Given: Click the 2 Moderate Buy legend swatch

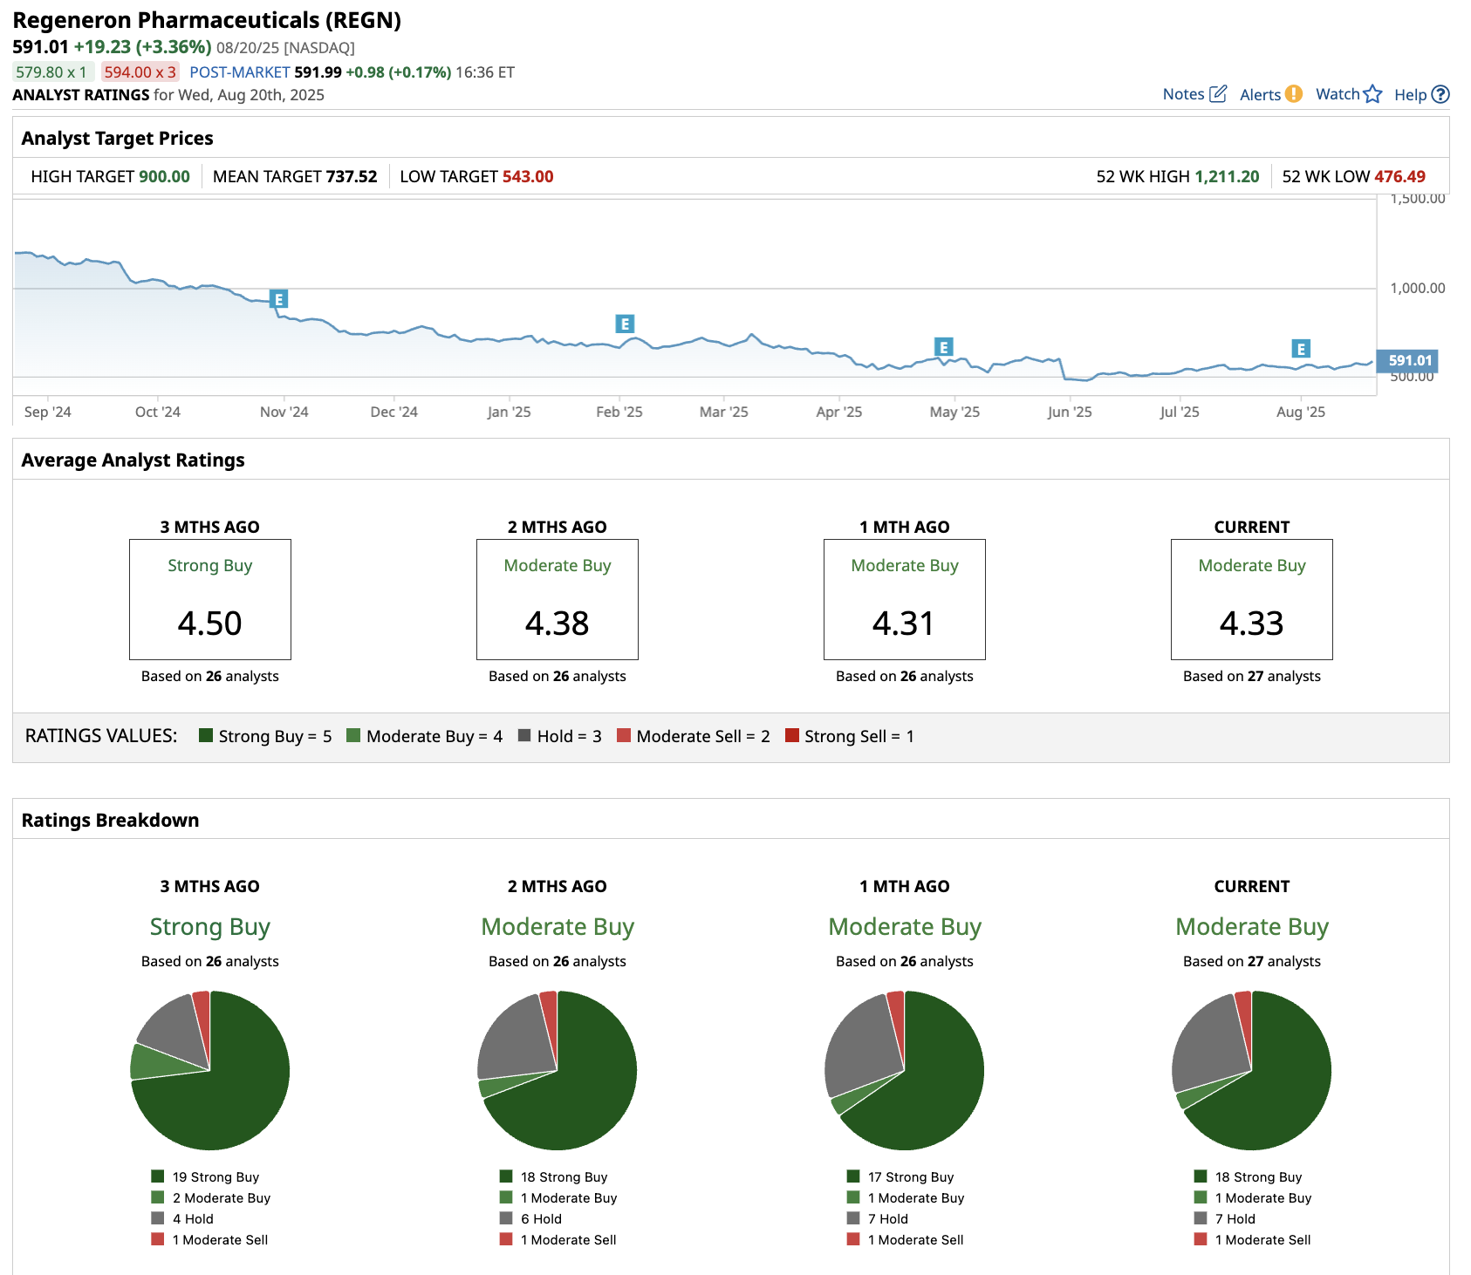Looking at the screenshot, I should 158,1197.
